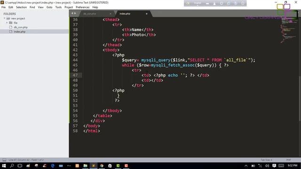Click the db_con.php file icon
The image size is (301, 169).
tap(11, 27)
